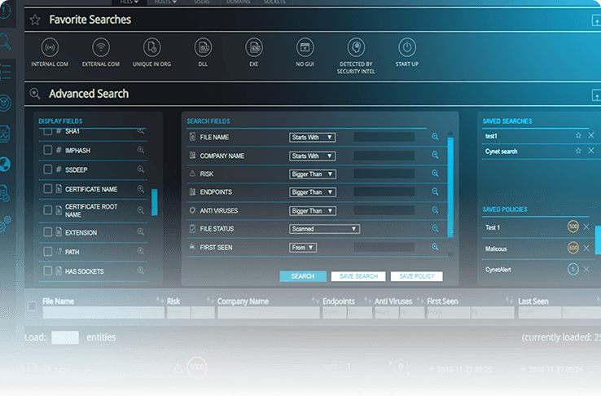The height and width of the screenshot is (396, 601).
Task: Open the External Com favorite search
Action: click(101, 48)
